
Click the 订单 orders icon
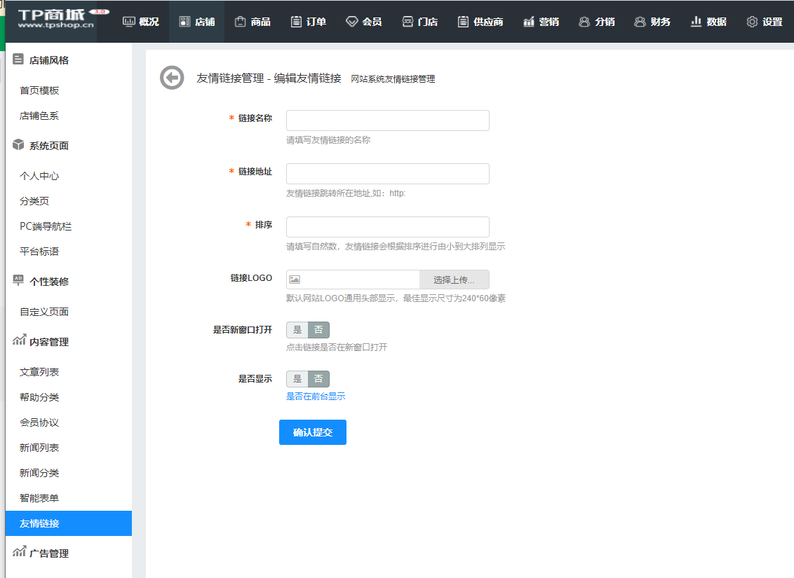pos(296,22)
